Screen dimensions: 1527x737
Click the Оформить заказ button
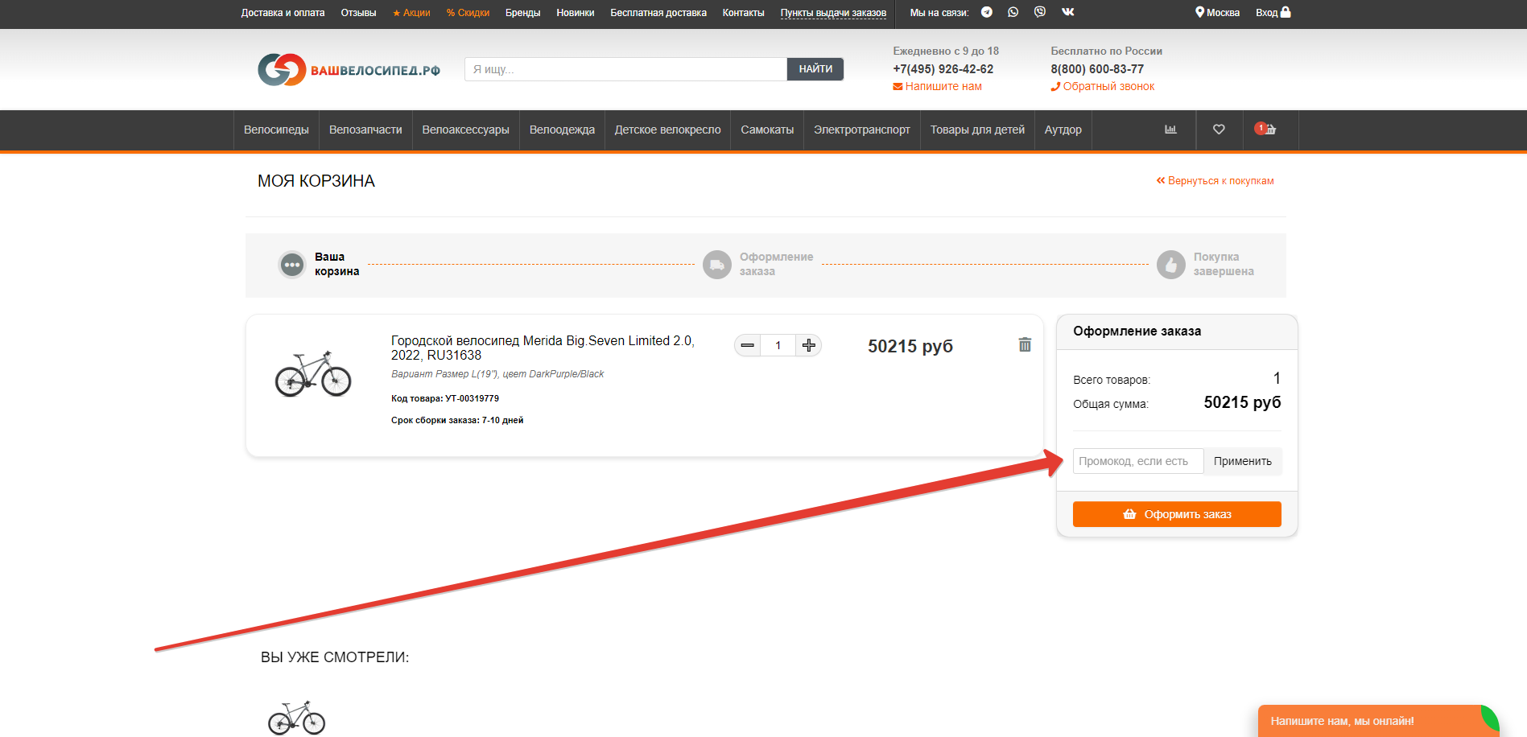coord(1177,514)
